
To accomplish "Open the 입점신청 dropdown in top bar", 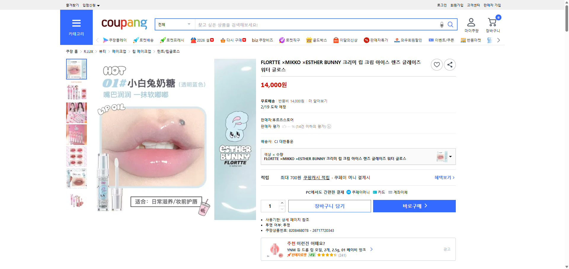I will click(x=90, y=5).
